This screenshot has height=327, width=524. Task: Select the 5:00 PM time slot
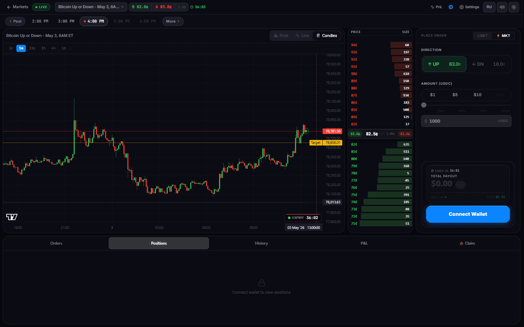tap(122, 21)
